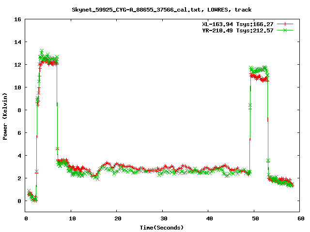Click x-axis tick label 30
Viewport: 310px width, 232px height.
pyautogui.click(x=164, y=218)
